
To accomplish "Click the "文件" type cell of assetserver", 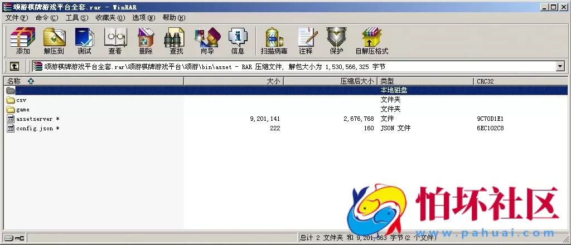I will coord(387,119).
